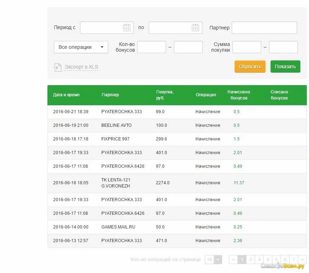Go to page 3 in pagination
The width and height of the screenshot is (309, 273).
[x=259, y=260]
